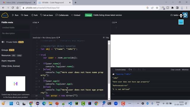This screenshot has height=107, width=190.
Task: Tidy the JavaScript code
Action: click(x=106, y=38)
